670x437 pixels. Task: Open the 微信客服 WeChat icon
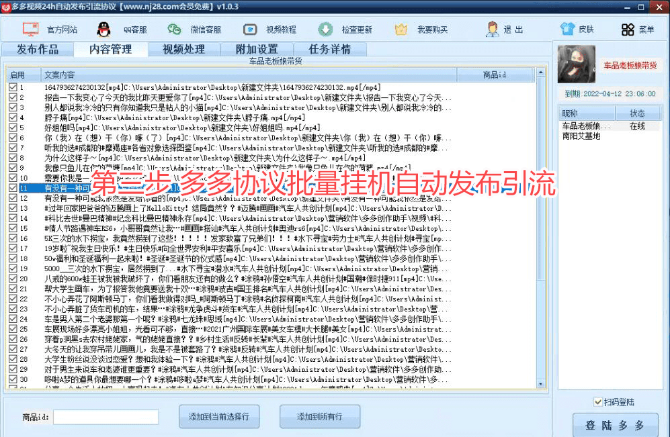[174, 30]
